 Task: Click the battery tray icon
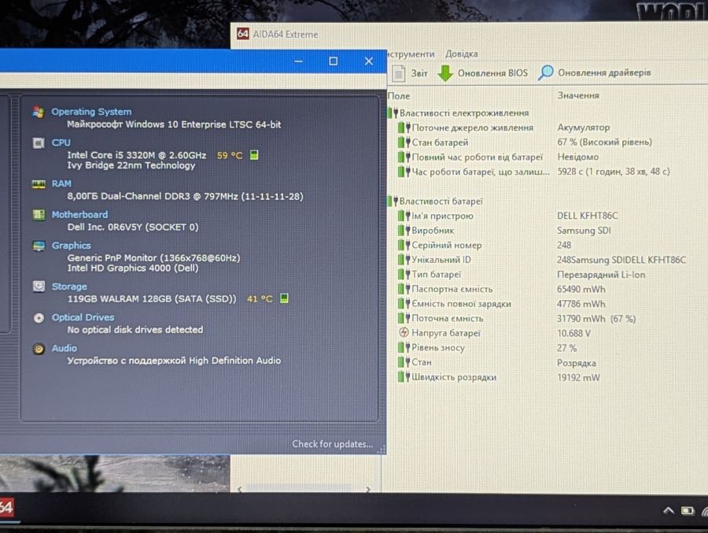[x=688, y=511]
